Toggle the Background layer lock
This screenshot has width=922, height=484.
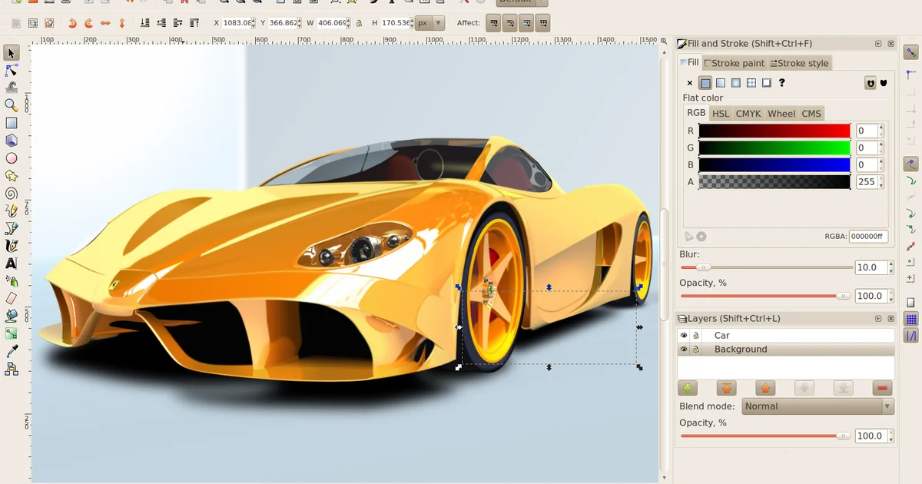pyautogui.click(x=696, y=350)
